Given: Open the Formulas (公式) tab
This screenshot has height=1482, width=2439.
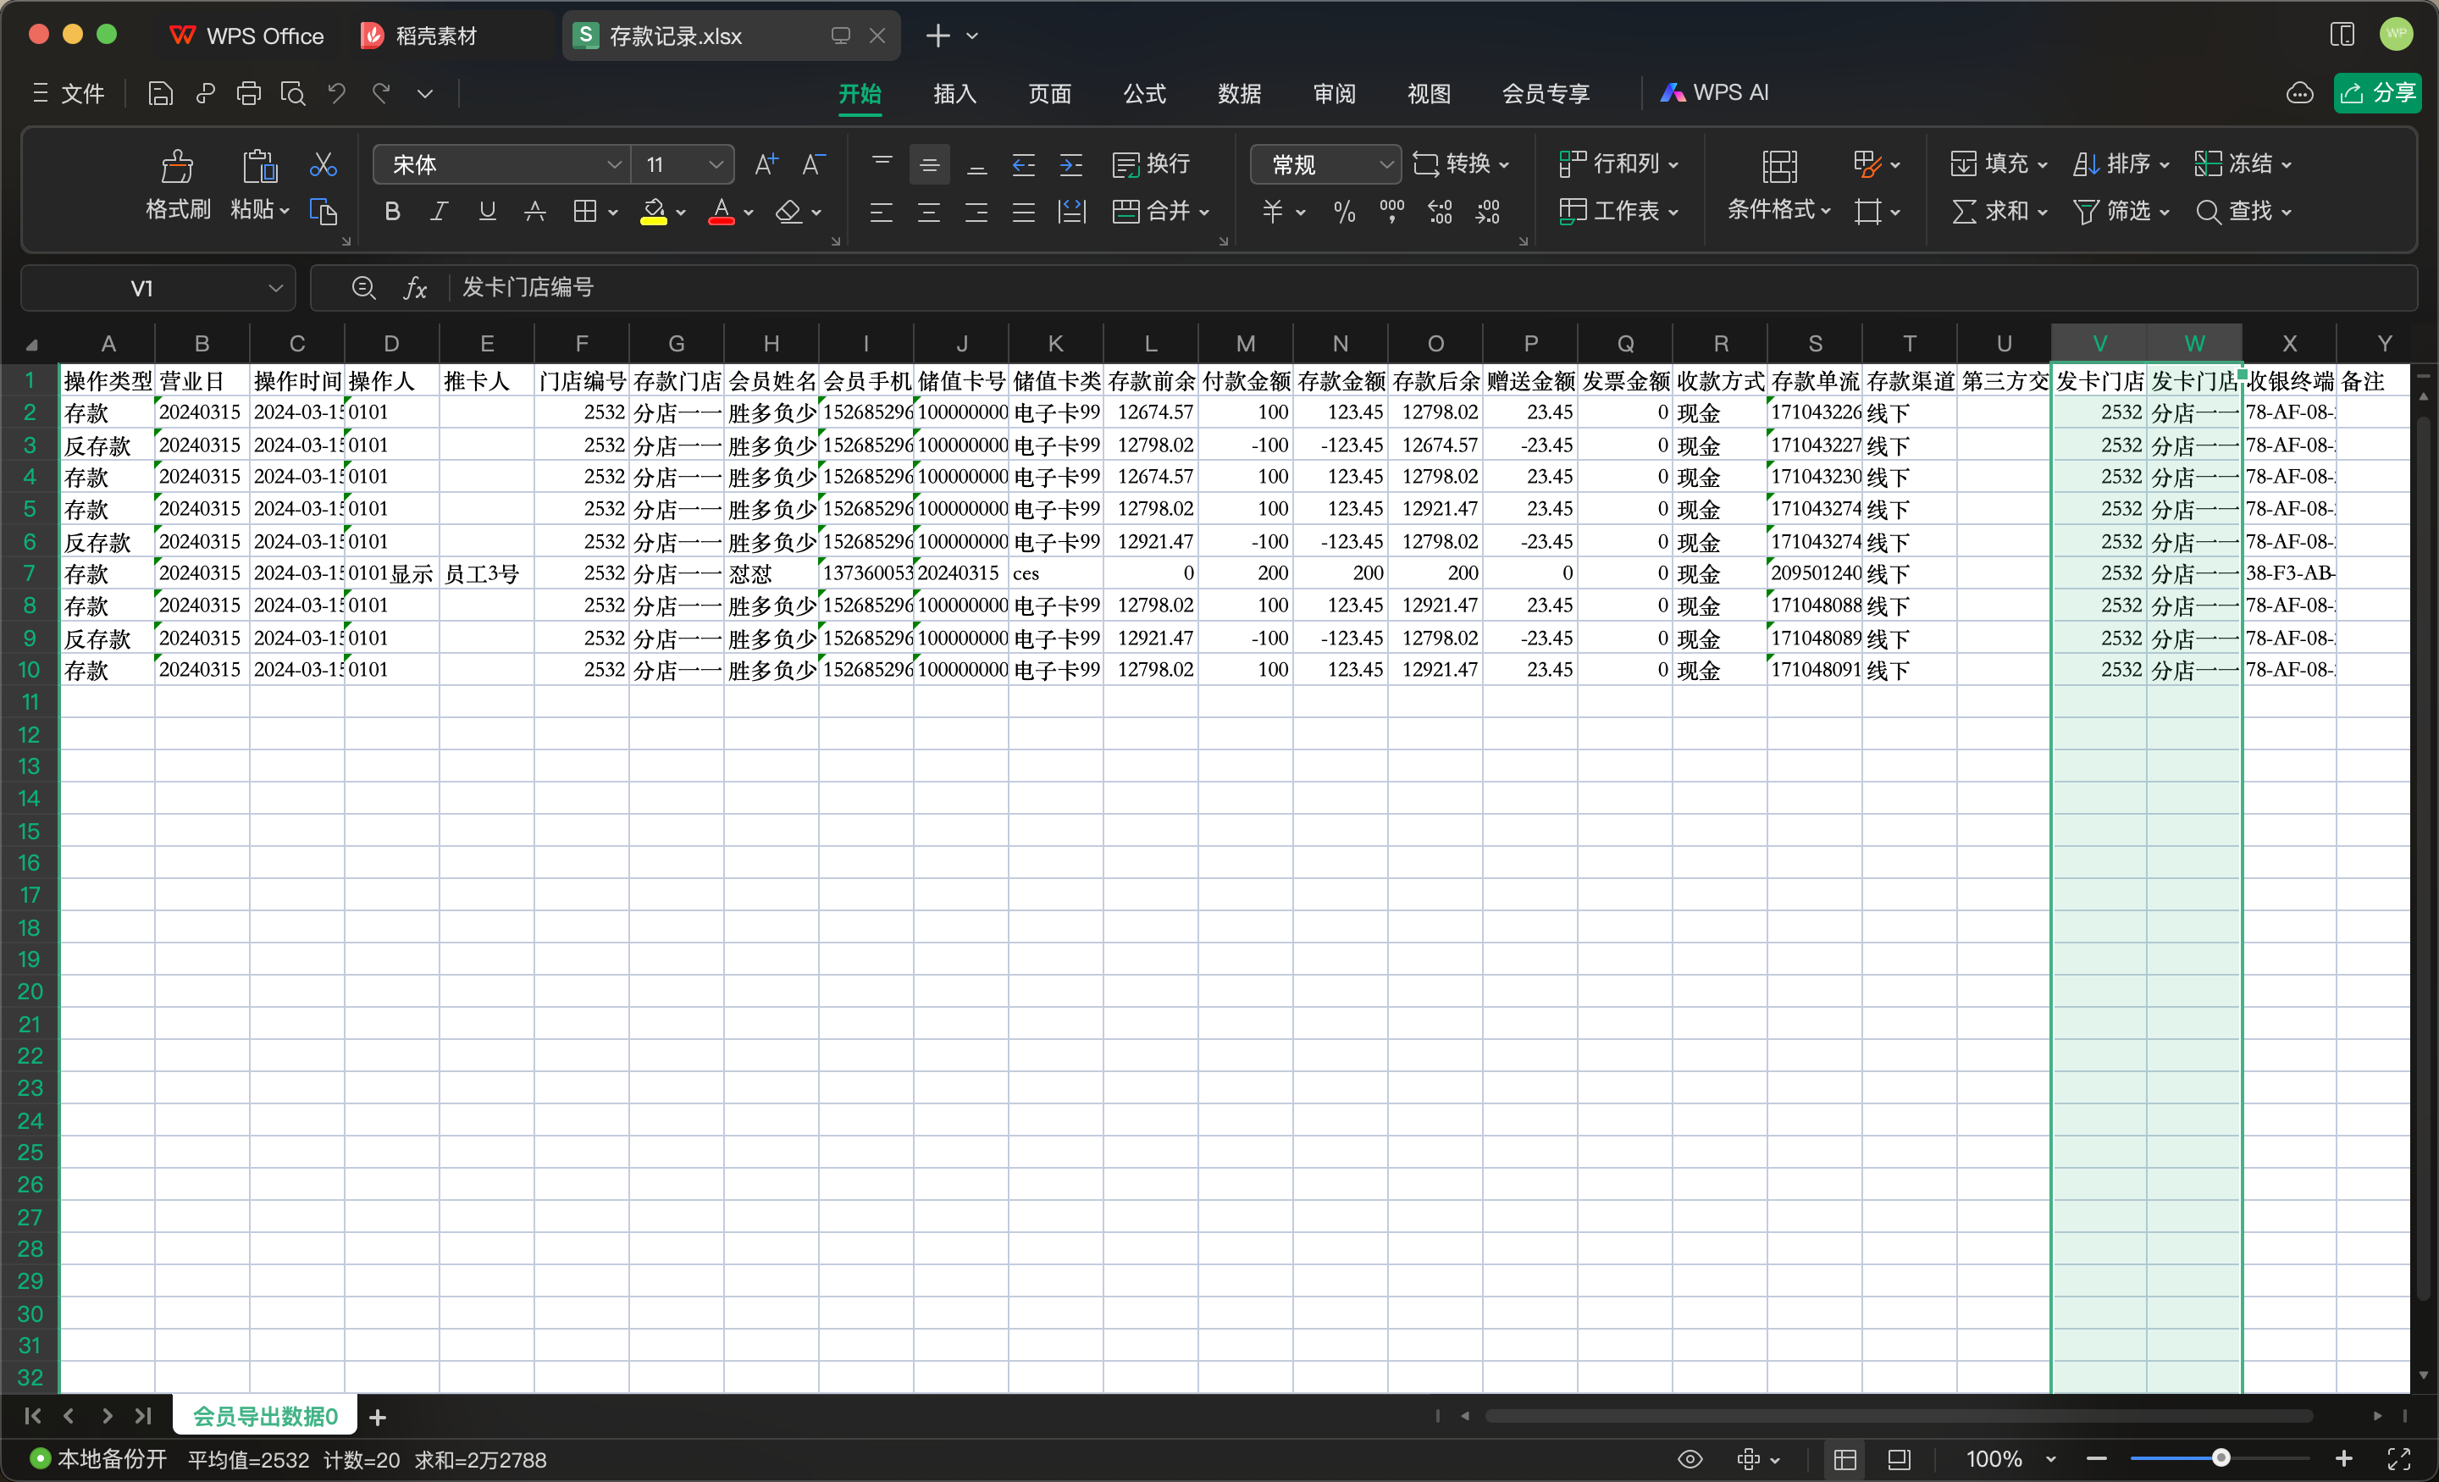Looking at the screenshot, I should (1144, 93).
